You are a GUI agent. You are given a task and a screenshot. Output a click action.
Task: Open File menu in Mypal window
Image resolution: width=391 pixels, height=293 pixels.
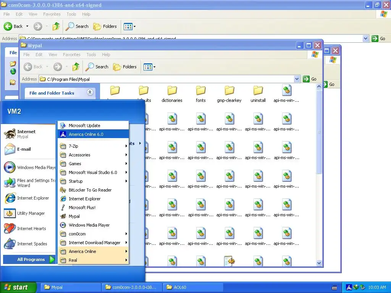pyautogui.click(x=26, y=54)
